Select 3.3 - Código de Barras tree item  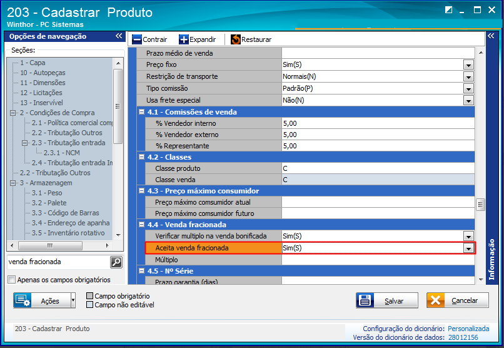(x=65, y=213)
